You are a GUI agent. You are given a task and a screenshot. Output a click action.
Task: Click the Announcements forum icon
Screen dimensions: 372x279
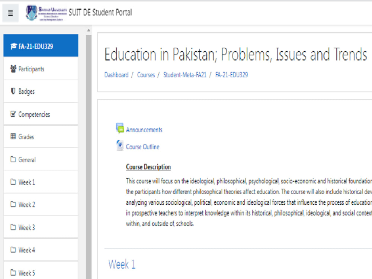click(120, 128)
